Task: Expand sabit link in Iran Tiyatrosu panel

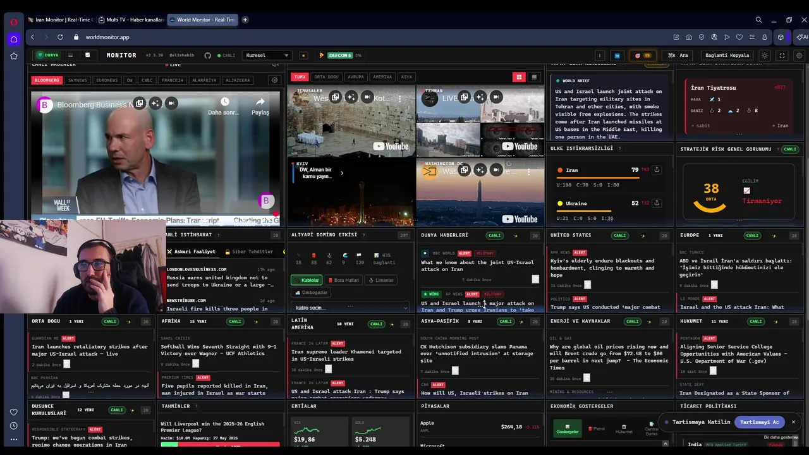Action: click(x=700, y=126)
